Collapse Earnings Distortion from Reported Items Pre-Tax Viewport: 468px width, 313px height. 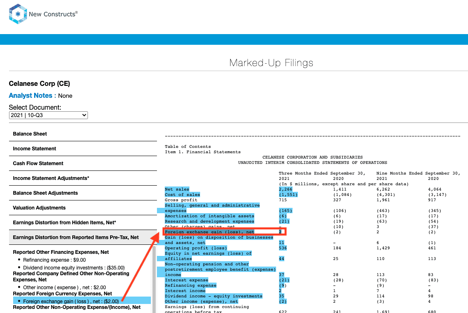(x=83, y=237)
